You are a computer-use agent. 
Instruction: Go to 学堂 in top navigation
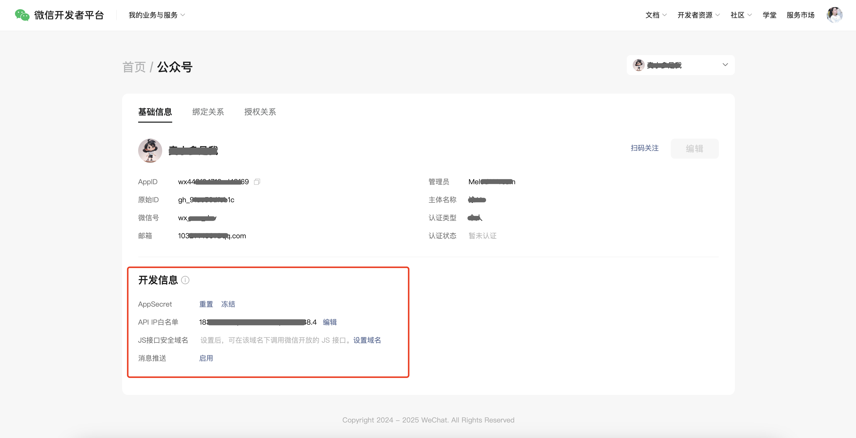coord(769,15)
